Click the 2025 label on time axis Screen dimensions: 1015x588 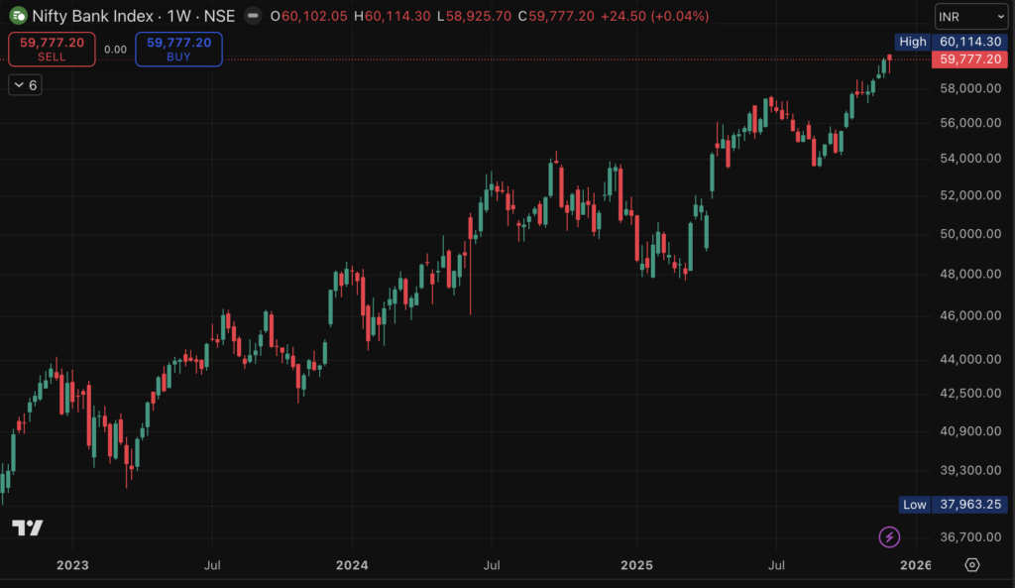tap(636, 565)
